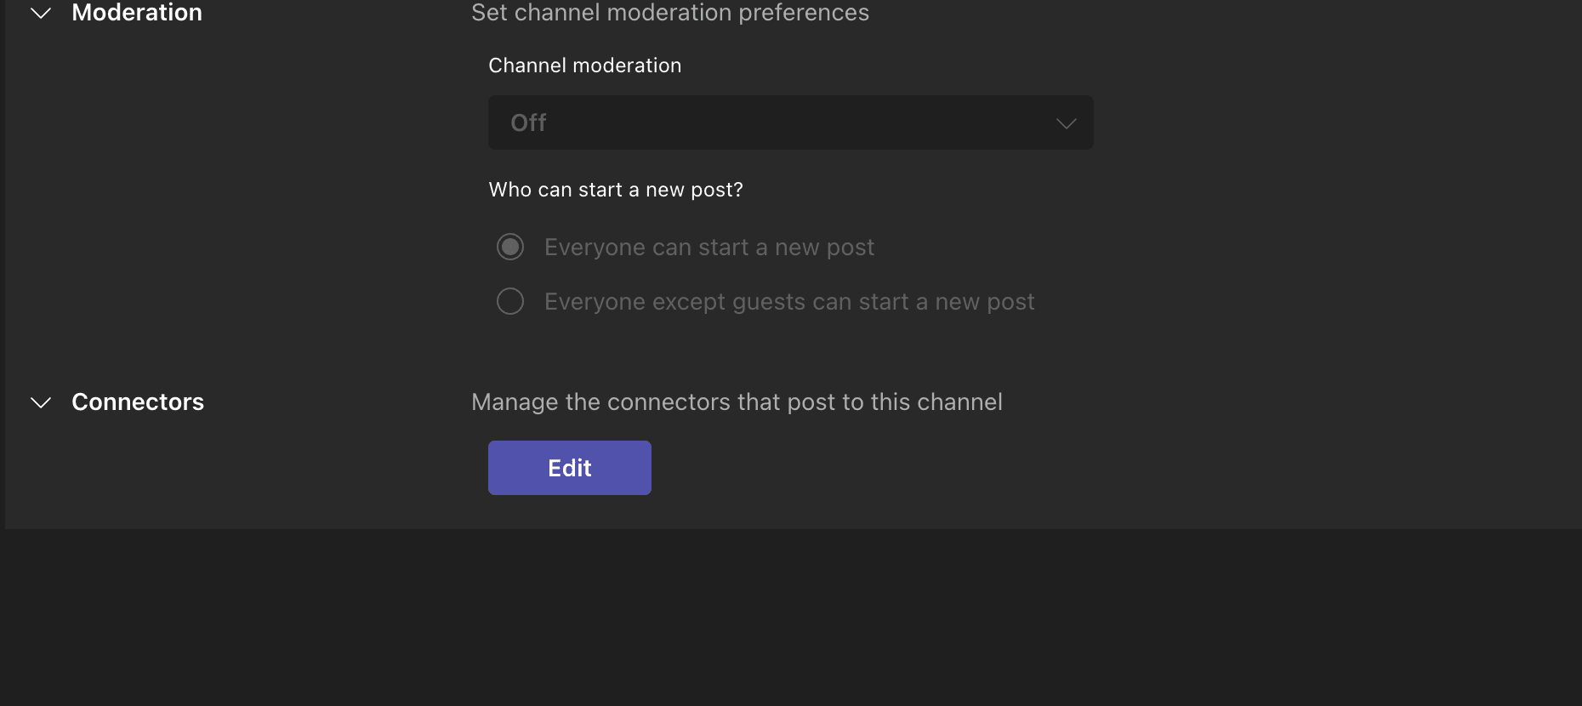Click the Connectors section heading
The image size is (1582, 706).
tap(138, 401)
